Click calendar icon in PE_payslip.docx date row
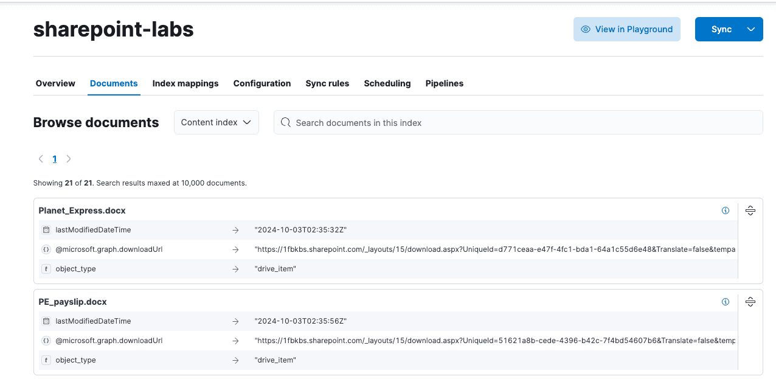776x379 pixels. pyautogui.click(x=46, y=321)
